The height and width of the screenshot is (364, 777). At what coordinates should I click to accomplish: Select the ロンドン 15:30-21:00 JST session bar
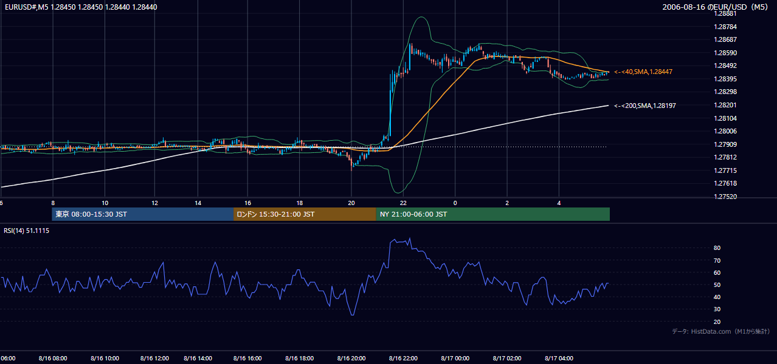(305, 214)
